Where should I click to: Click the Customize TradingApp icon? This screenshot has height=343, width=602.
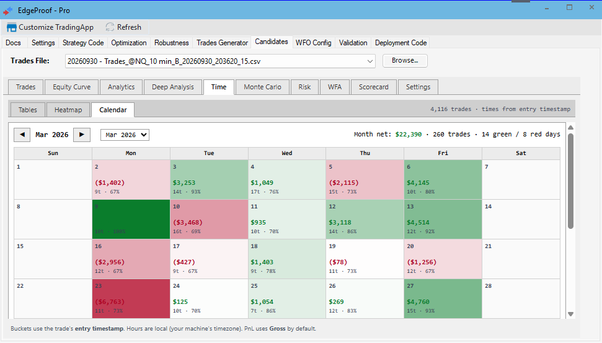point(12,27)
